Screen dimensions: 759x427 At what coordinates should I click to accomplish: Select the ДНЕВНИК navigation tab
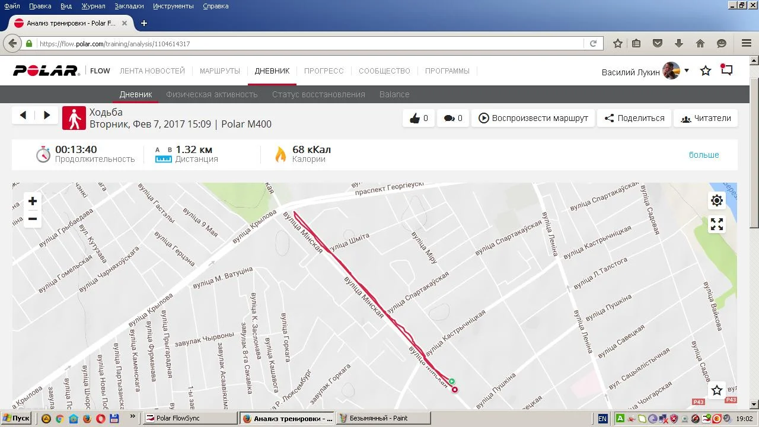272,71
